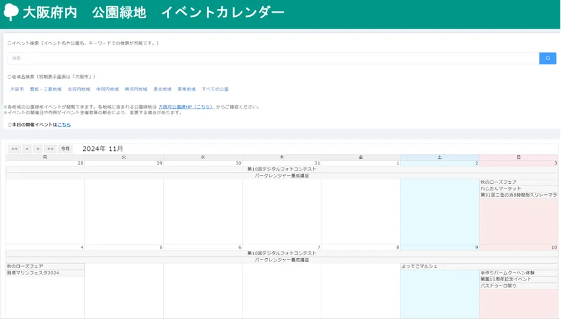561x319 pixels.
Task: Jump forward with the >> button
Action: tap(50, 149)
